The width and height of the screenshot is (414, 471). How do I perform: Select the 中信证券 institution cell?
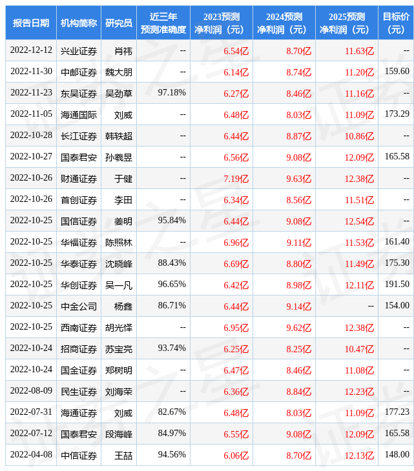(x=79, y=456)
